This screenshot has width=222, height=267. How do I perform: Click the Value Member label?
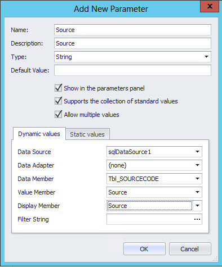37,192
